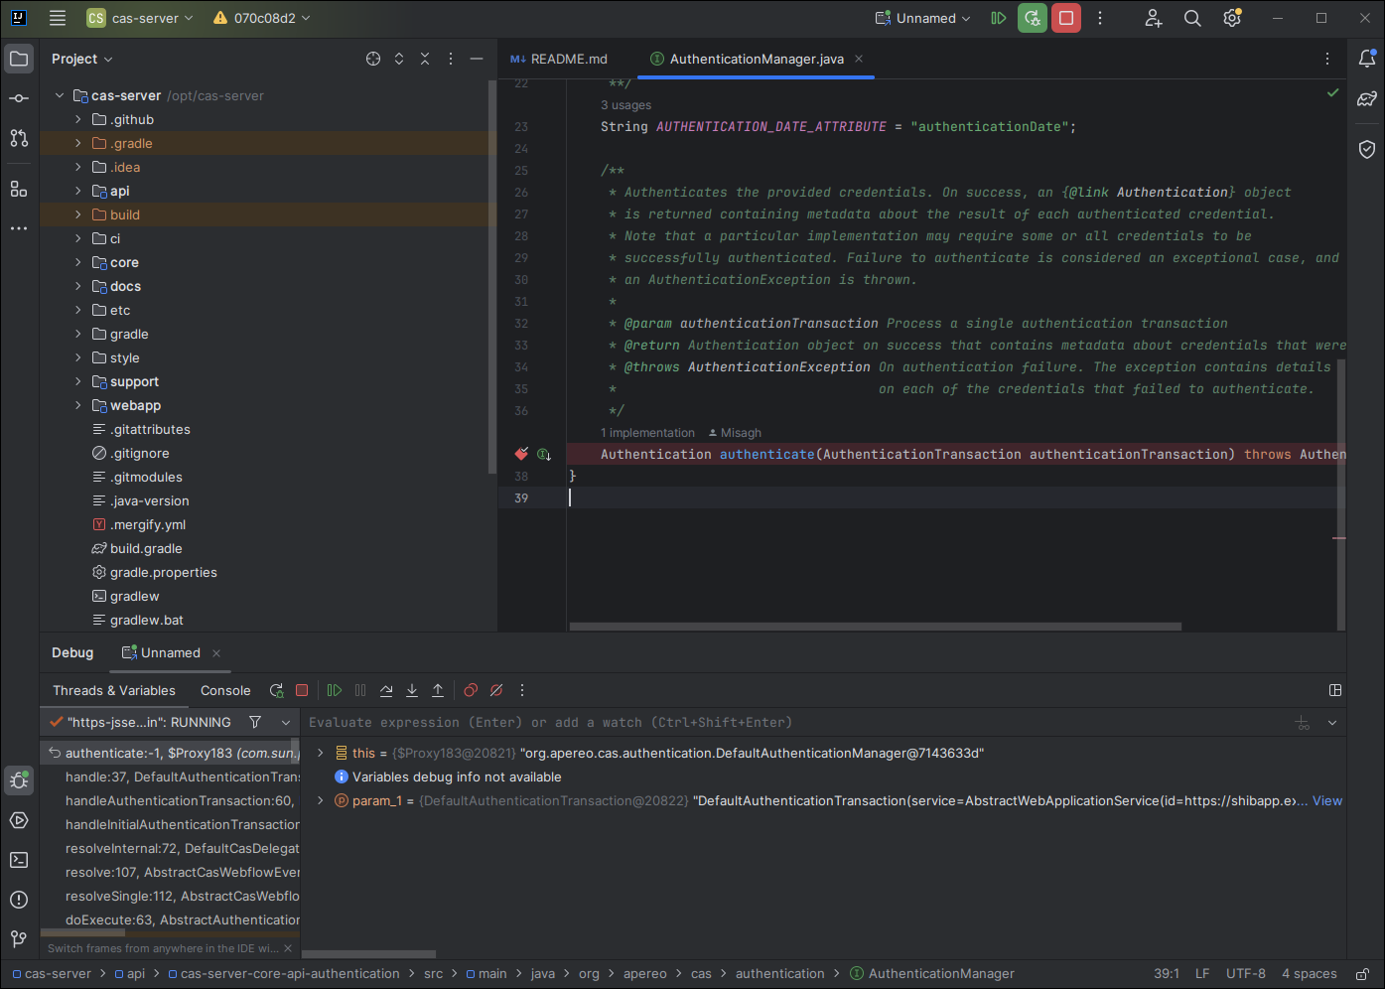Viewport: 1385px width, 989px height.
Task: Click Resume Program in debug toolbar
Action: [x=335, y=690]
